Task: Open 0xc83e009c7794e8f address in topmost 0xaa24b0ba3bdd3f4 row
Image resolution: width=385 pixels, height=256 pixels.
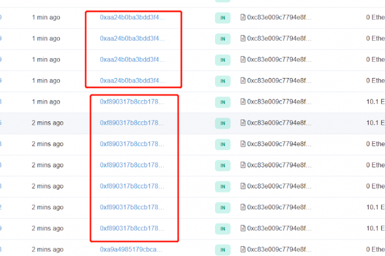Action: pyautogui.click(x=279, y=18)
